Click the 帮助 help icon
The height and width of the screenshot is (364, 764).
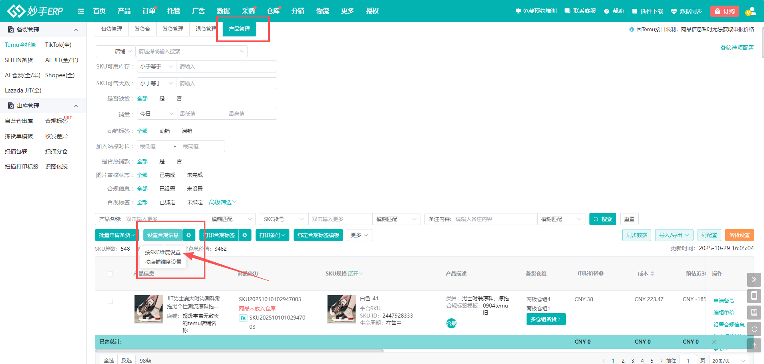613,11
